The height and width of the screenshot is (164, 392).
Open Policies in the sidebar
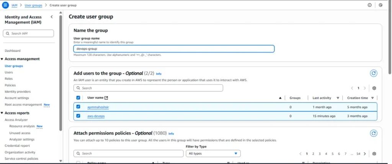tap(10, 85)
